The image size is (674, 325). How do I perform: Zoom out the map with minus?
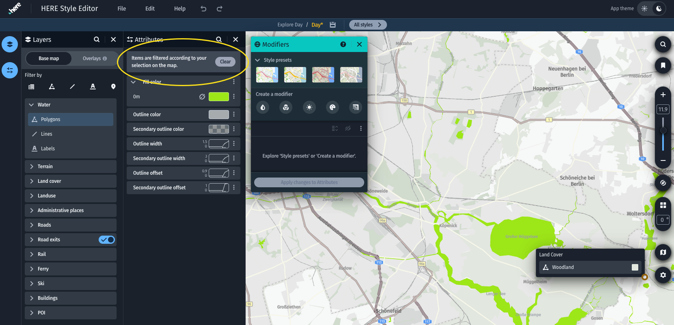663,160
